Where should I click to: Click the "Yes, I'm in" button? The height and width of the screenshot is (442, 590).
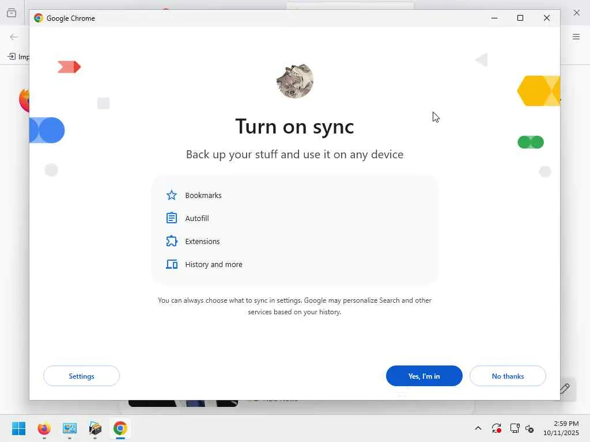[x=424, y=376]
